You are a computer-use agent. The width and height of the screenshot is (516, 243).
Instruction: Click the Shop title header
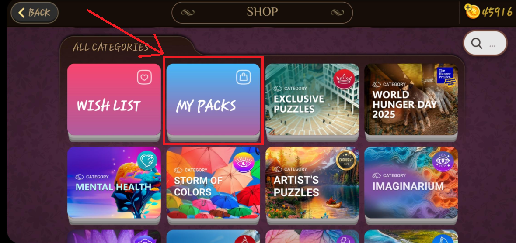[x=262, y=13]
